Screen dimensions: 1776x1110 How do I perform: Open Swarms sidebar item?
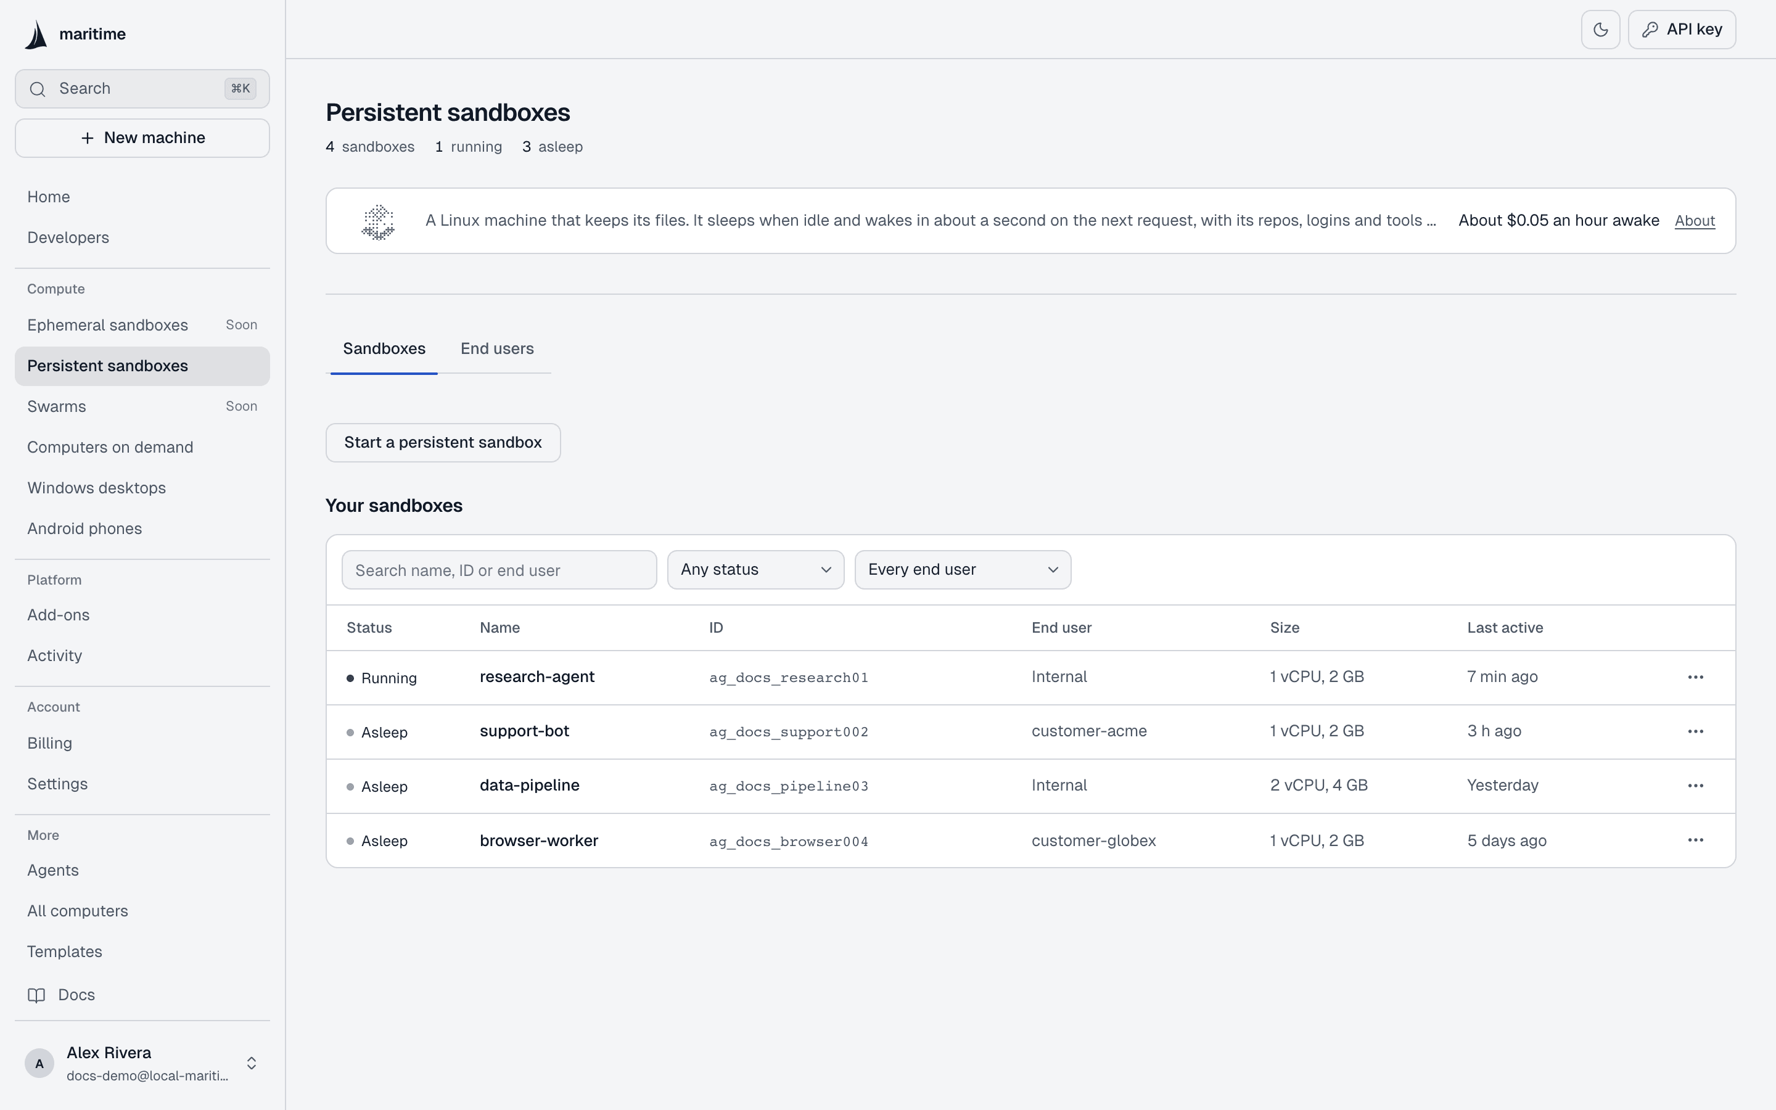click(142, 407)
